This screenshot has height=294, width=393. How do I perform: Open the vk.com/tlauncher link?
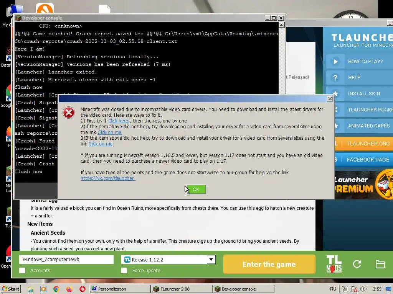click(x=107, y=178)
